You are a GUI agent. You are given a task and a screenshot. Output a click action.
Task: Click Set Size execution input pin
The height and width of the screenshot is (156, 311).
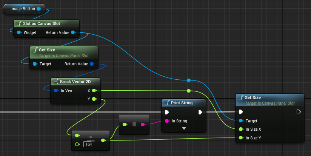tap(241, 112)
